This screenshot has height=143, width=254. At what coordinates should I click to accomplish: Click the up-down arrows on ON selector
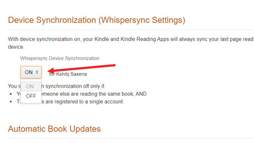pos(37,72)
